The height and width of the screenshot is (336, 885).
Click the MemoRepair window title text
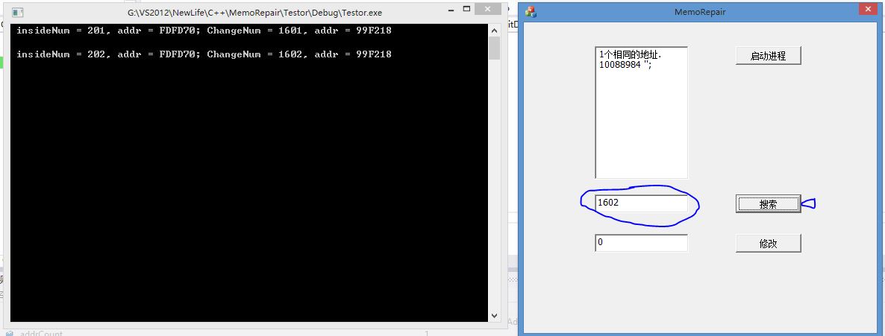point(700,11)
